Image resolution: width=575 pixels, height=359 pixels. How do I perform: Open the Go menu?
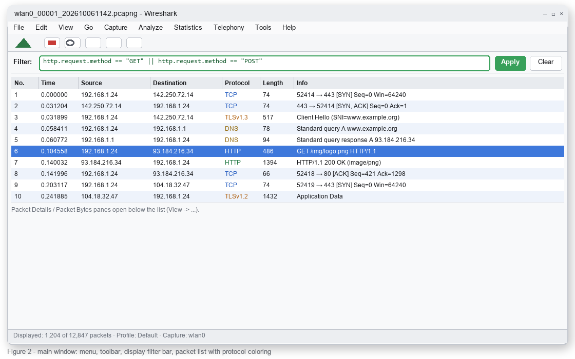coord(88,28)
